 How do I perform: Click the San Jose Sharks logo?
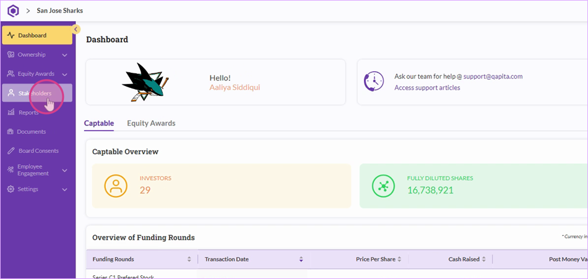[x=145, y=82]
